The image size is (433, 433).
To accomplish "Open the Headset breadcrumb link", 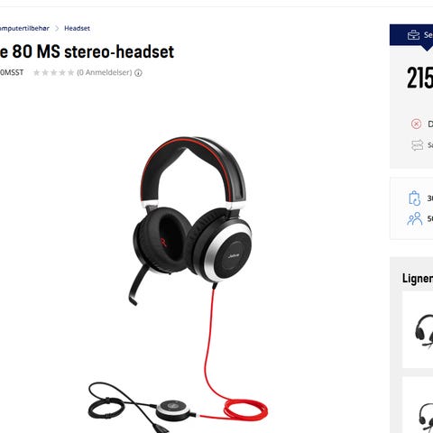I will pos(77,28).
